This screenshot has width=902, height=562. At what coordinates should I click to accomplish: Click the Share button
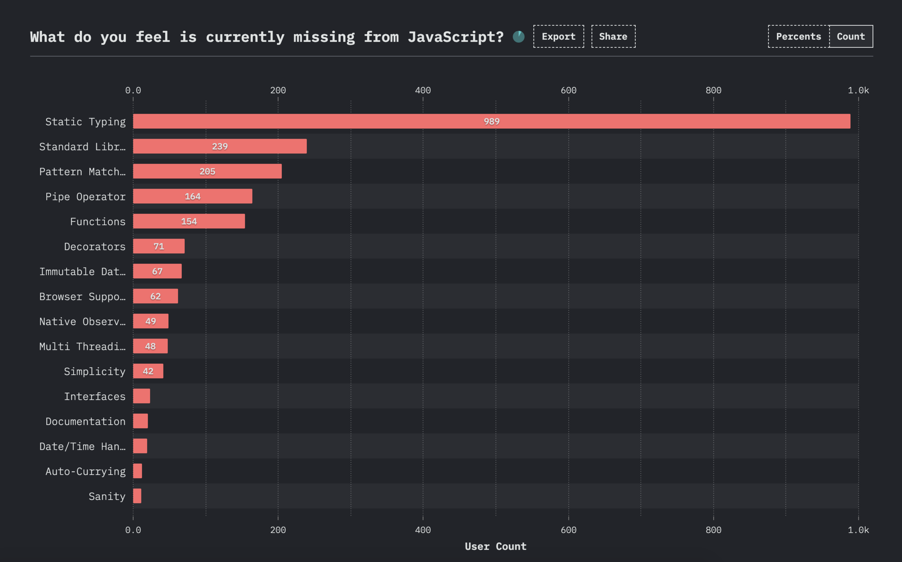(613, 37)
